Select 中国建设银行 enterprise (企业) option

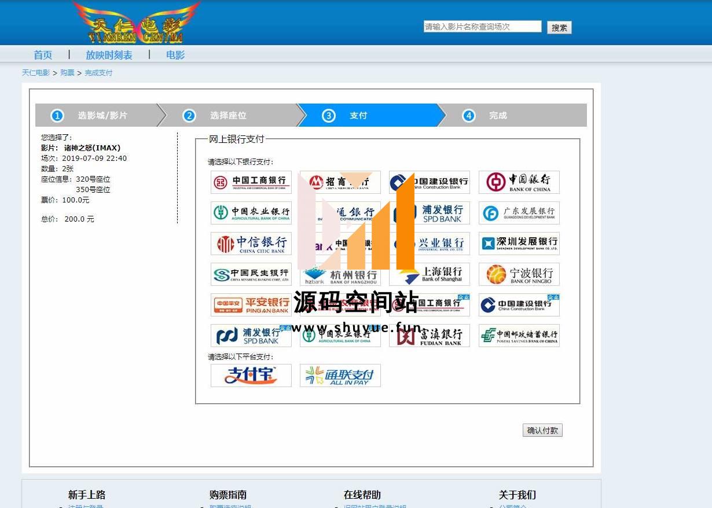(519, 305)
